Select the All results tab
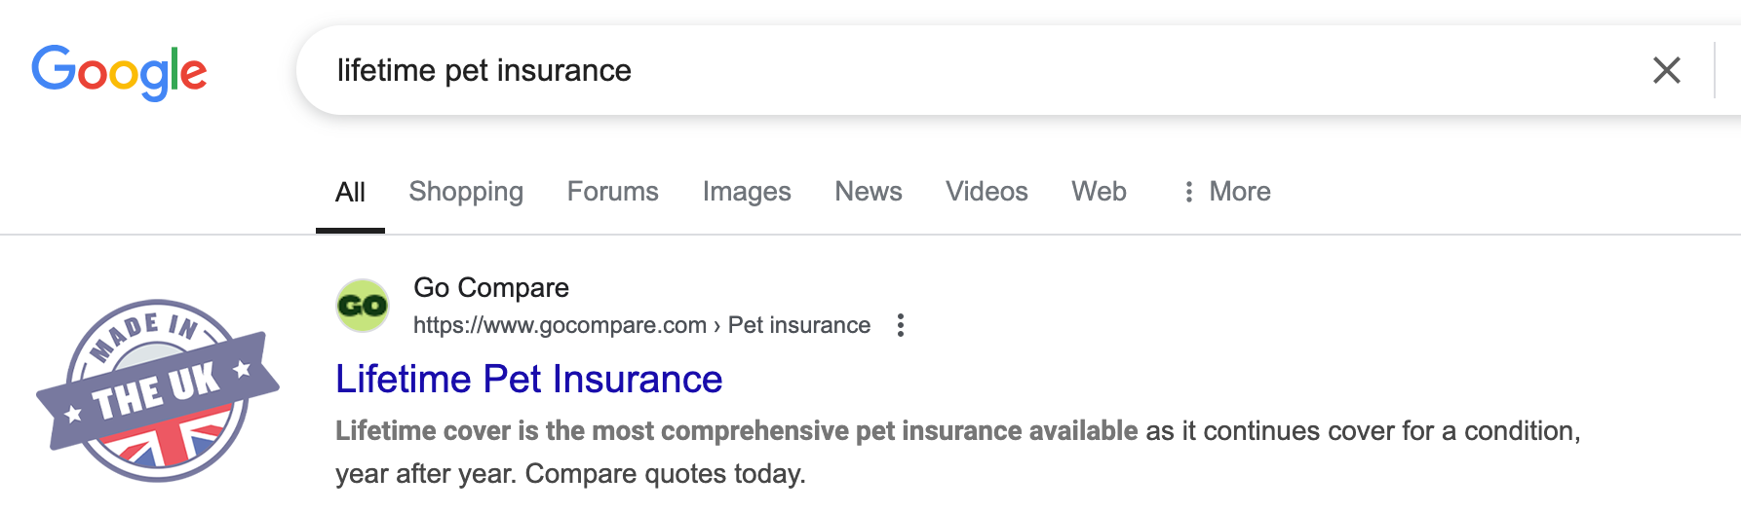The height and width of the screenshot is (512, 1741). coord(350,193)
